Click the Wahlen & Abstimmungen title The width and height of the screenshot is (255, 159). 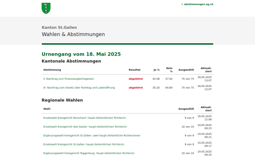(73, 34)
